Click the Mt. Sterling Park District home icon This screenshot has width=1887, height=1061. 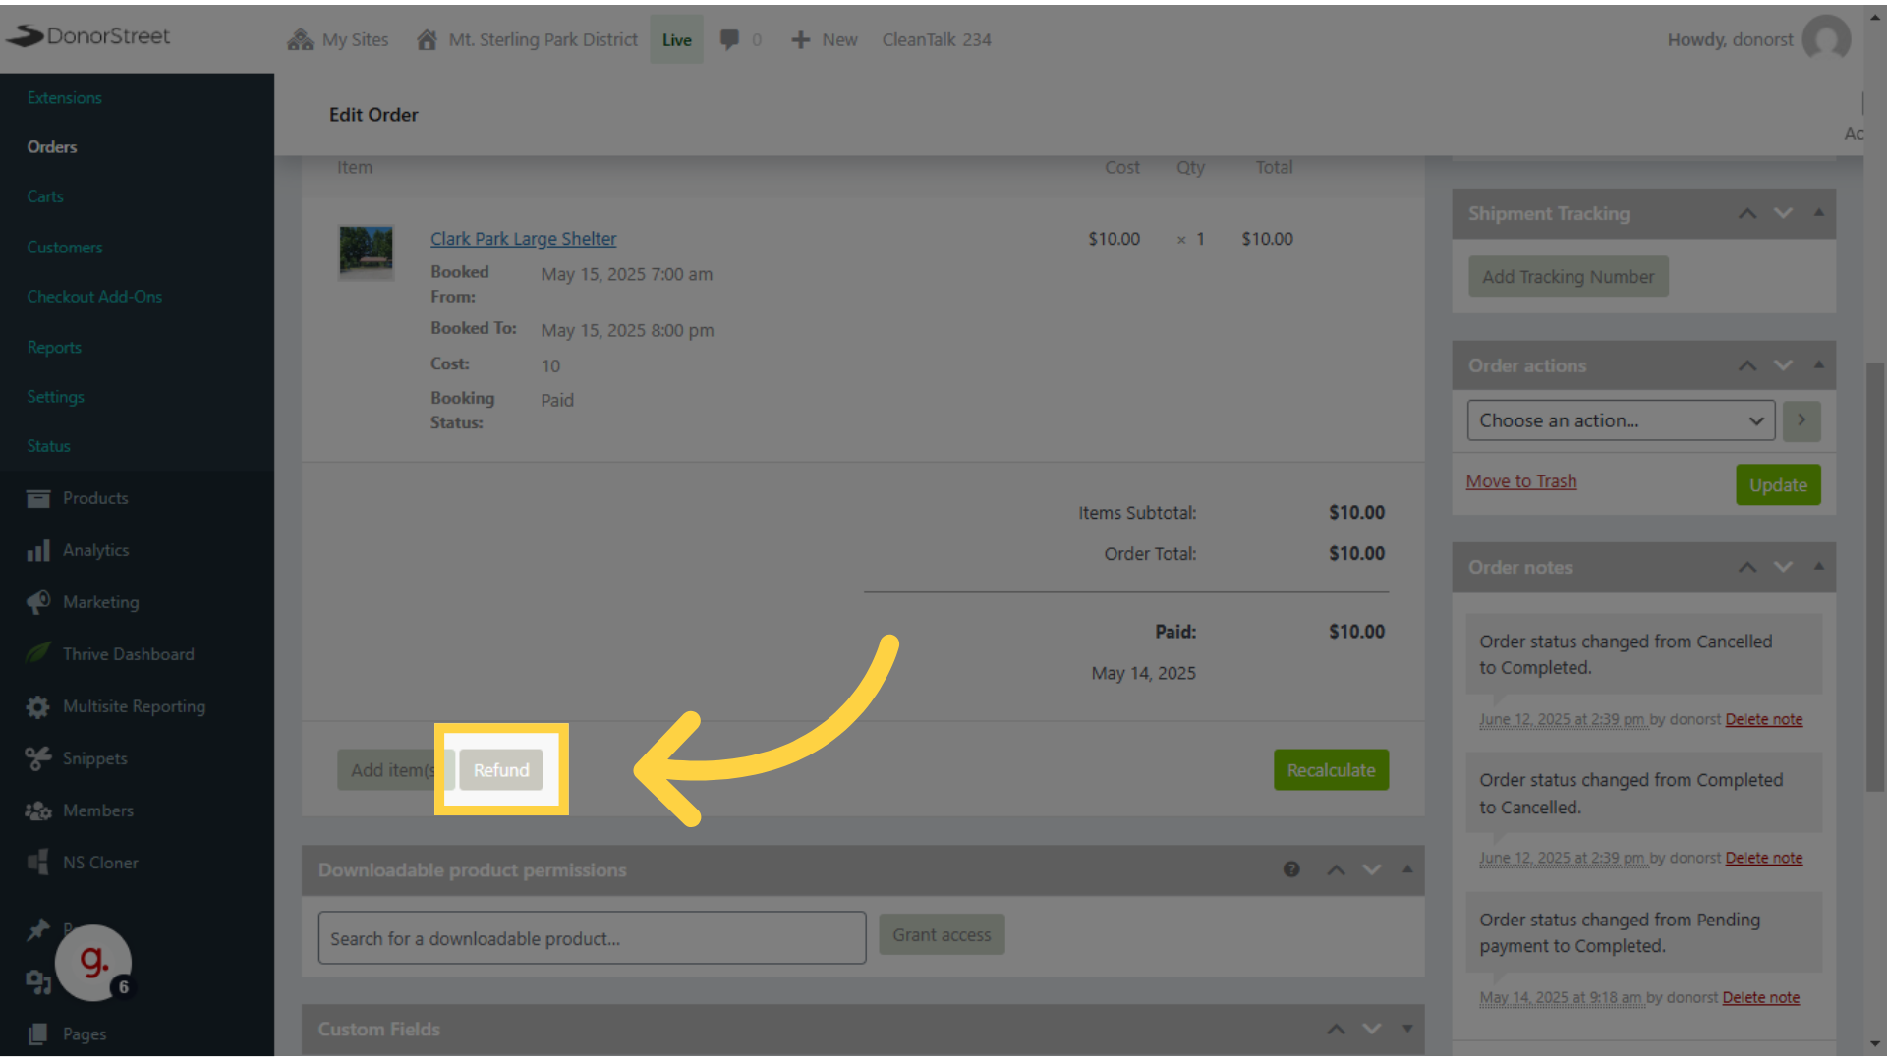pos(427,39)
